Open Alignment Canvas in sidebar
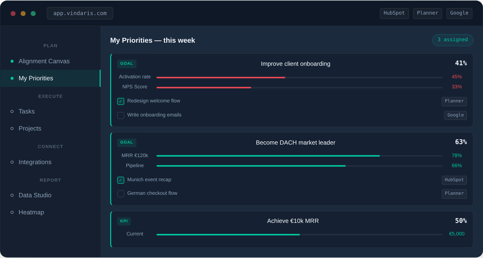483x258 pixels. pyautogui.click(x=50, y=61)
